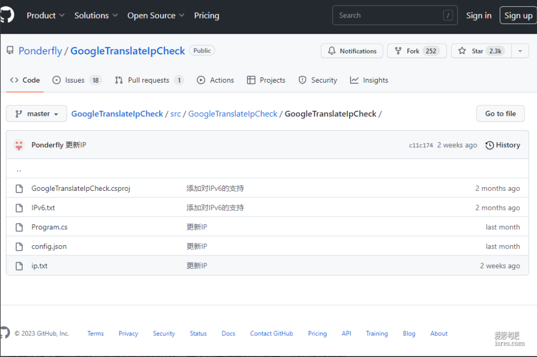Screen dimensions: 537x357
Task: Switch to the Security tab
Action: (x=318, y=80)
